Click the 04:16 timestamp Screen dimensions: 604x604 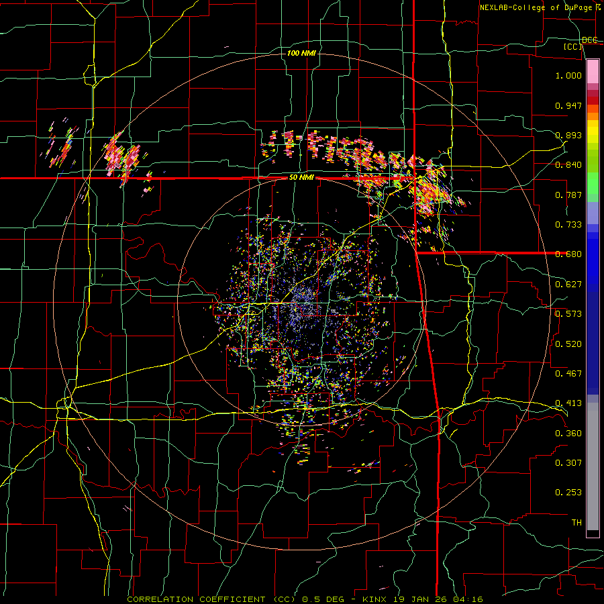point(468,599)
